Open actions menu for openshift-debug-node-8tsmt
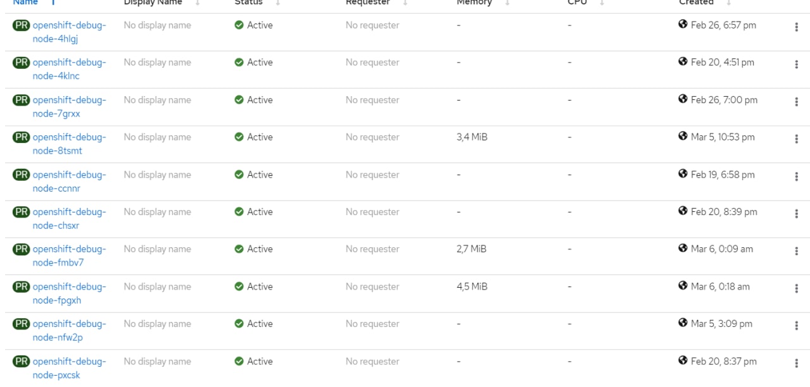This screenshot has height=387, width=810. (796, 139)
